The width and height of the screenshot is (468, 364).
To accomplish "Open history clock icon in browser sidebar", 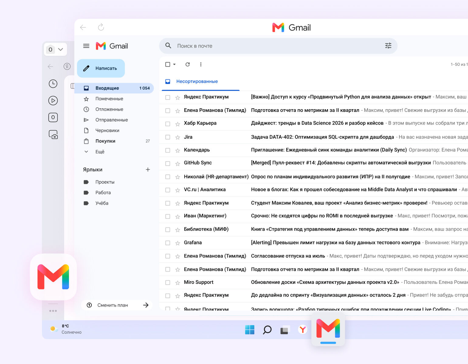I will (53, 84).
